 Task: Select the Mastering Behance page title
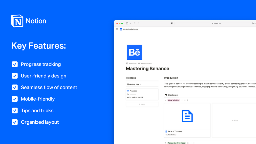[147, 69]
